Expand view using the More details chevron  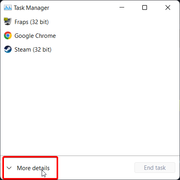(9, 168)
